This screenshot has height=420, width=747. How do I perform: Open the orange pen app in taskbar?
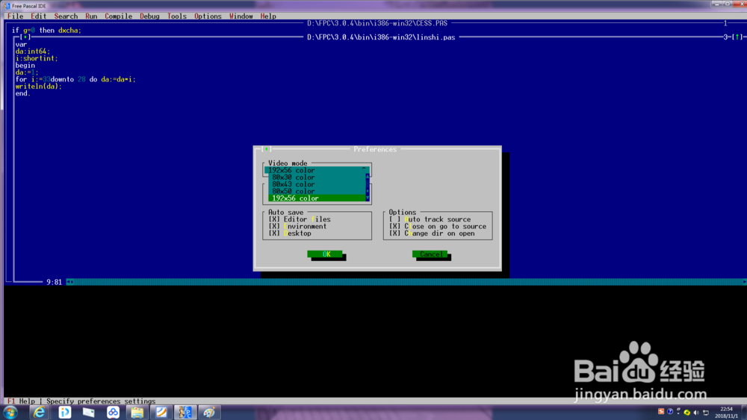click(161, 412)
